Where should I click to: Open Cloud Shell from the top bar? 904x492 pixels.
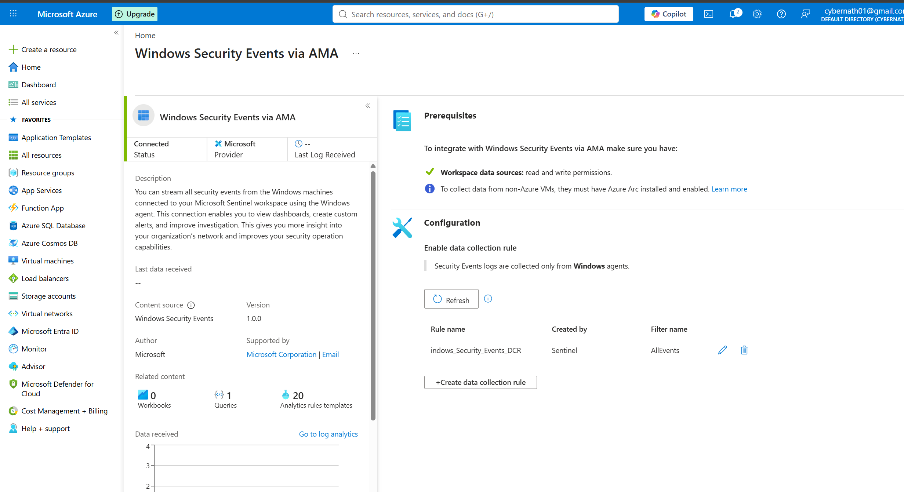click(x=709, y=14)
